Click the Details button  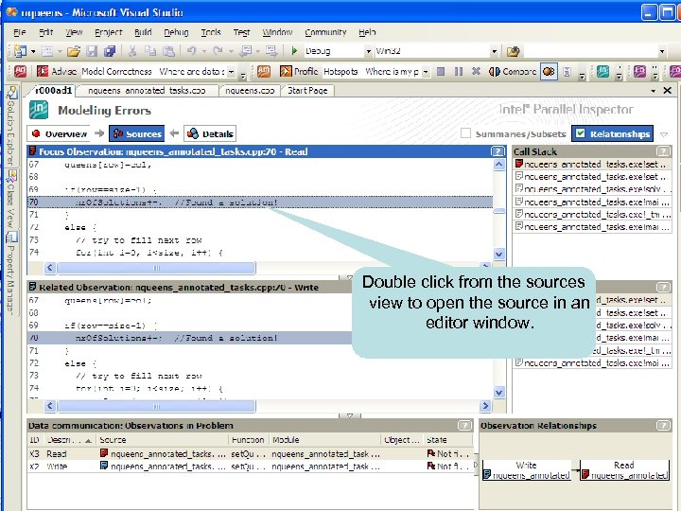pos(210,133)
